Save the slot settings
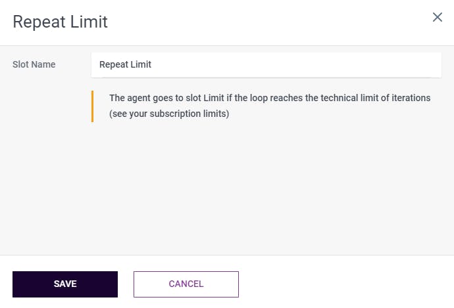454x308 pixels. [65, 284]
